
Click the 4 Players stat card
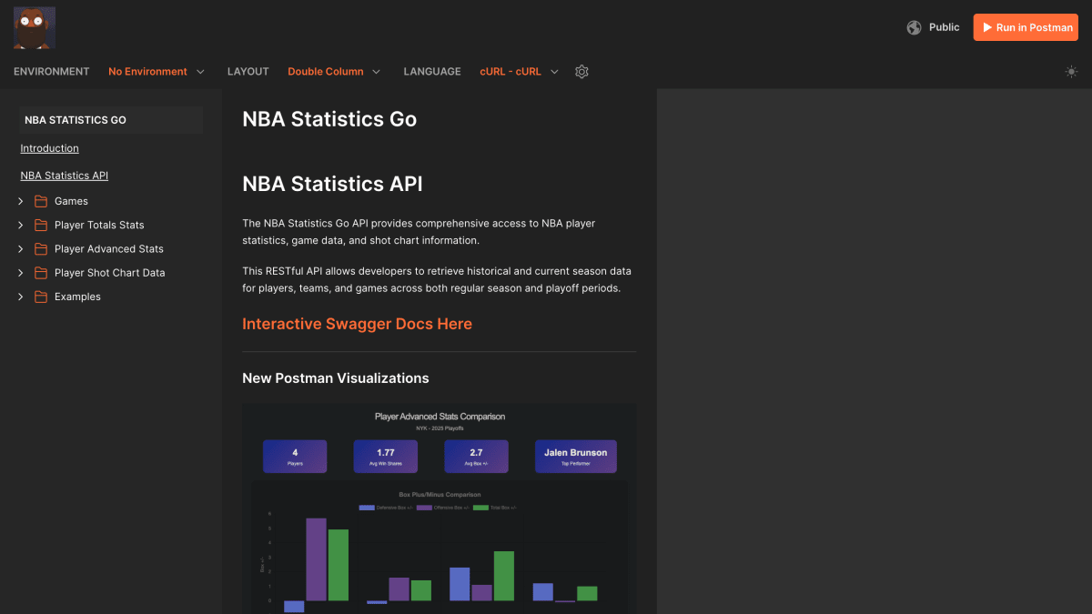pyautogui.click(x=295, y=457)
